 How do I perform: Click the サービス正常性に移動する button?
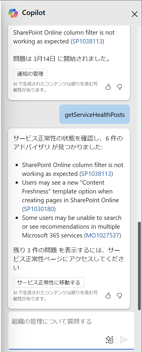[x=49, y=283]
